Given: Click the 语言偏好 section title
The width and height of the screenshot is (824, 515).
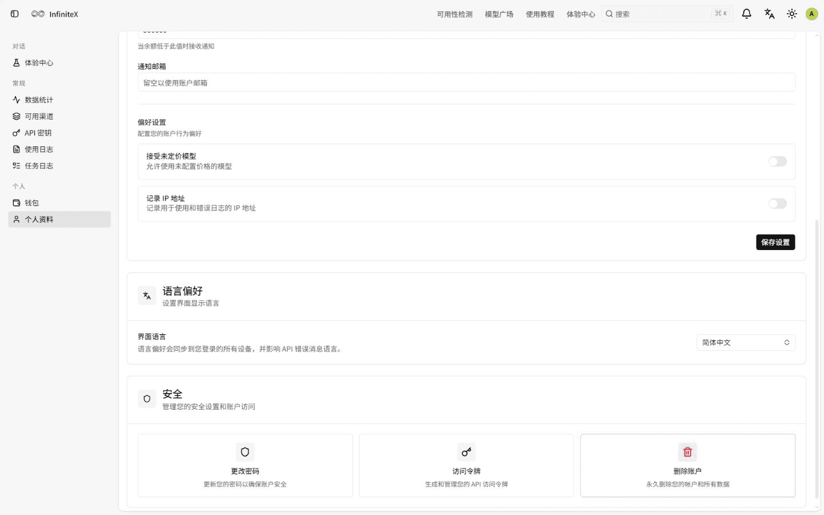Looking at the screenshot, I should (183, 291).
